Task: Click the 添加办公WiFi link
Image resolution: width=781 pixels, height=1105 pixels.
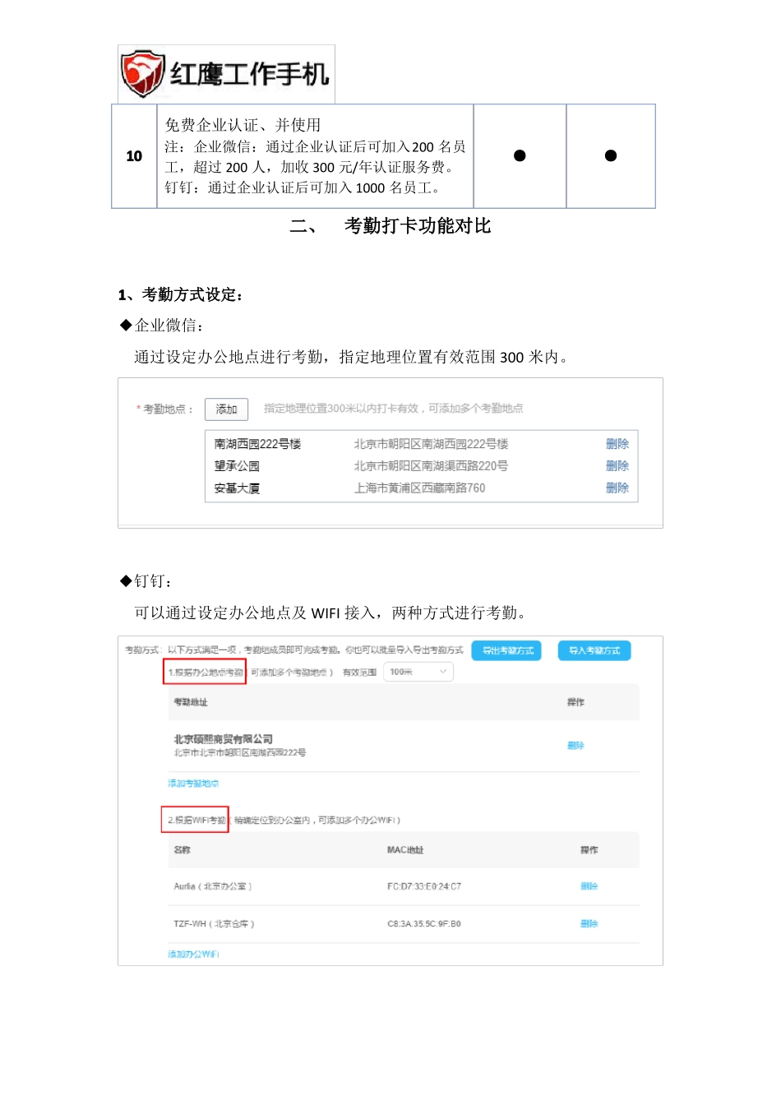Action: point(193,955)
